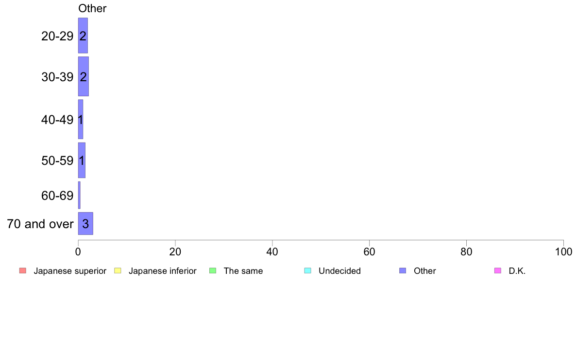Screen dimensions: 577x358
Task: Select the thin 60-69 bar
Action: (x=79, y=195)
